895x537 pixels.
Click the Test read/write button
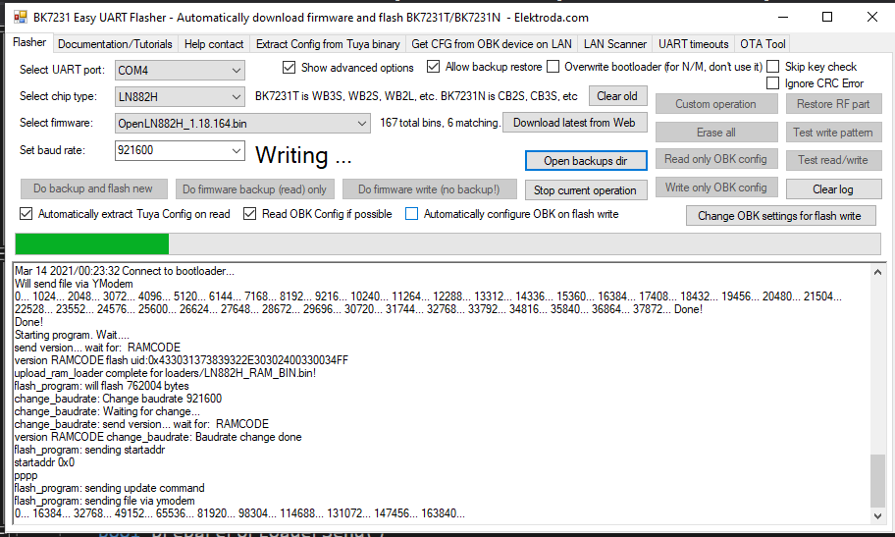[x=833, y=160]
